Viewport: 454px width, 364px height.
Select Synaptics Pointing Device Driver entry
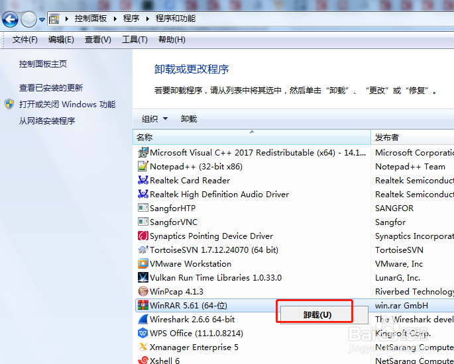click(x=211, y=236)
